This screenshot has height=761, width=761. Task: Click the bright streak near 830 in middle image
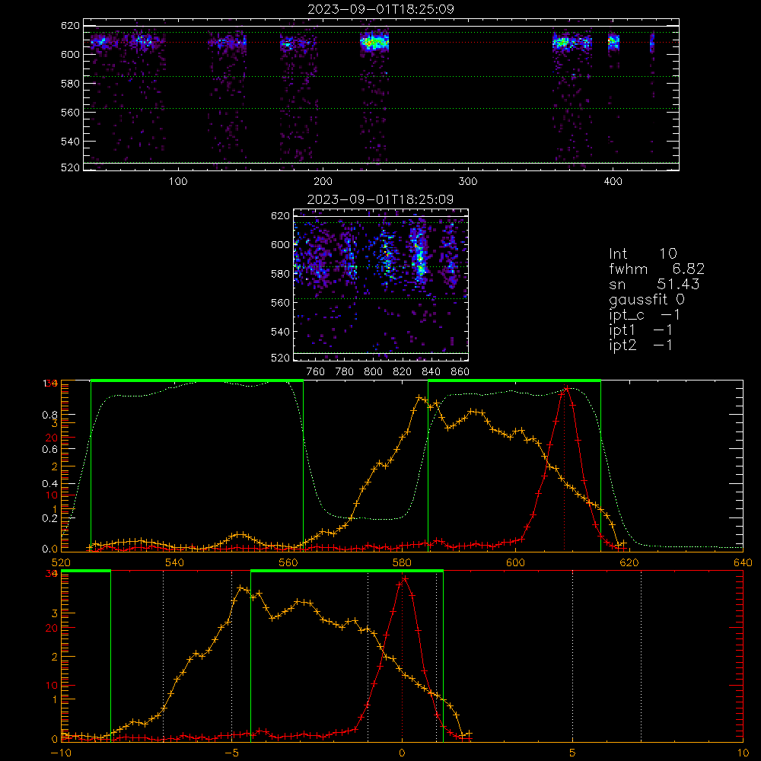coord(419,255)
